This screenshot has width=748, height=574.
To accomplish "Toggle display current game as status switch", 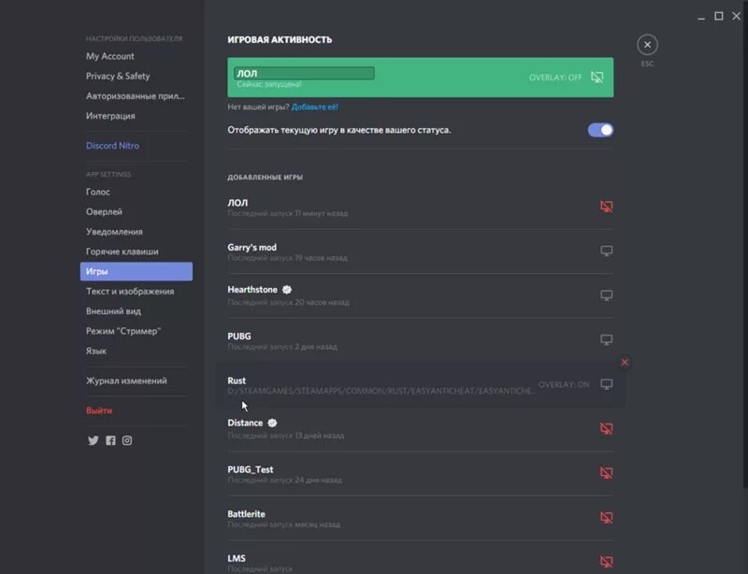I will 600,130.
